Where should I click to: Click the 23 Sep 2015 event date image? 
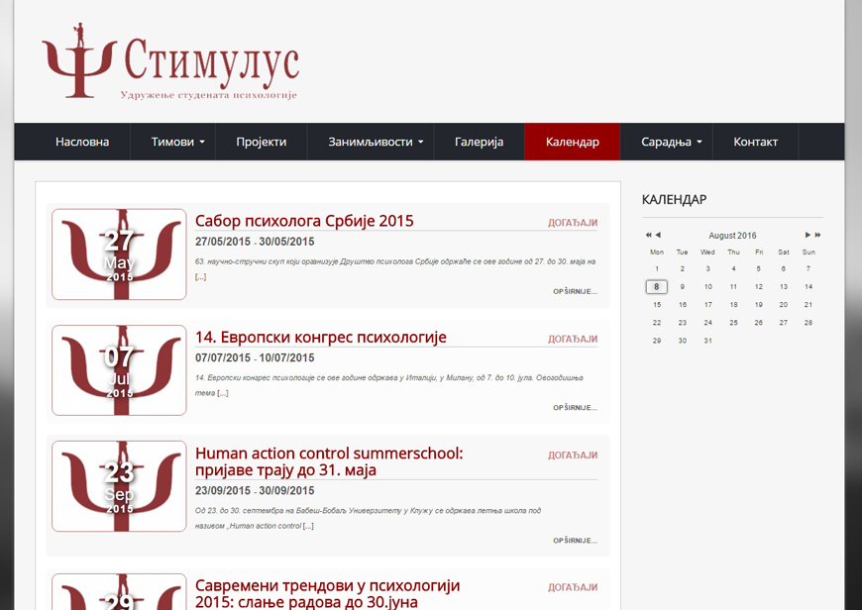(119, 486)
